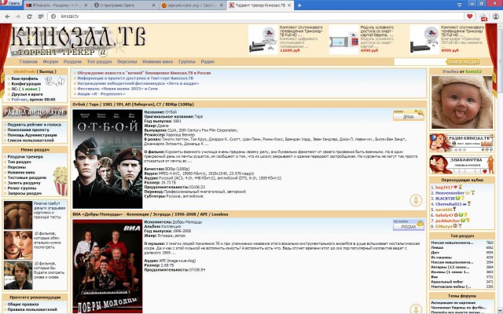Open Ваш профиль link
This screenshot has height=314, width=503.
coord(24,78)
